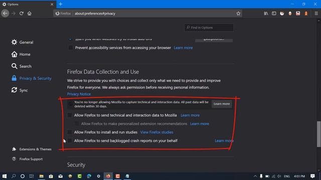Click the red extension icon beside the hamburger menu
Viewport: 321px width, 180px height.
[306, 13]
